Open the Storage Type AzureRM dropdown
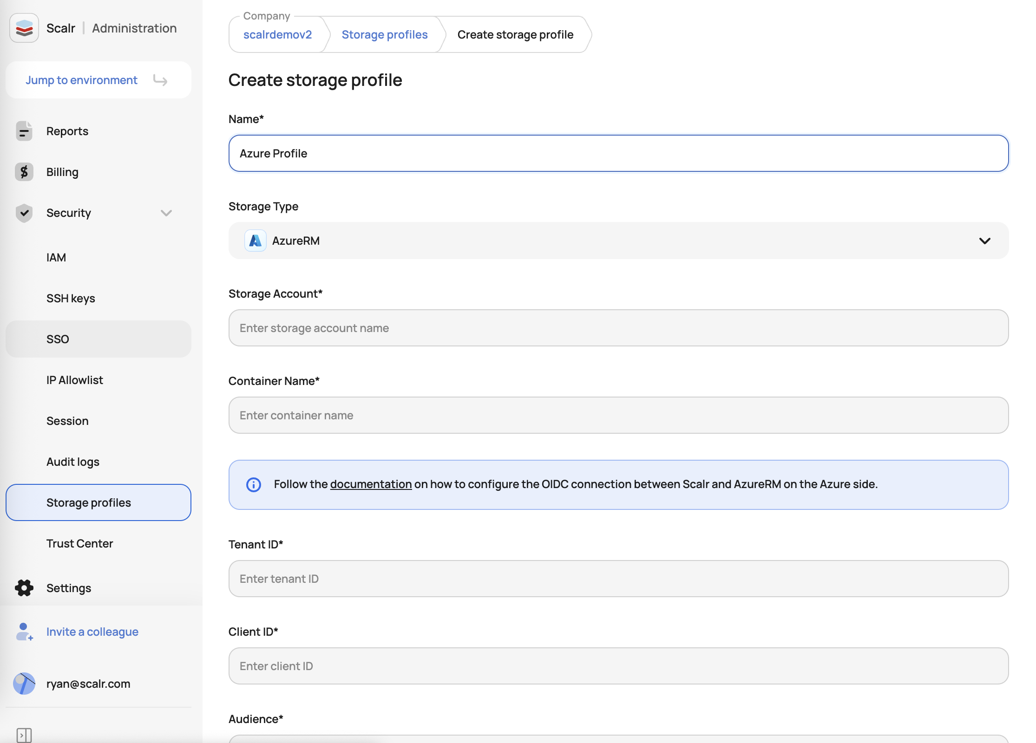Image resolution: width=1036 pixels, height=743 pixels. click(618, 241)
